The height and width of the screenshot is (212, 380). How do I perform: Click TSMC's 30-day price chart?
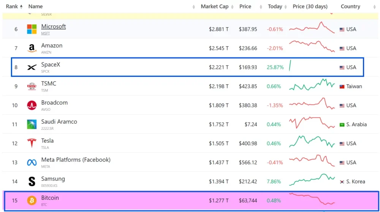point(312,84)
